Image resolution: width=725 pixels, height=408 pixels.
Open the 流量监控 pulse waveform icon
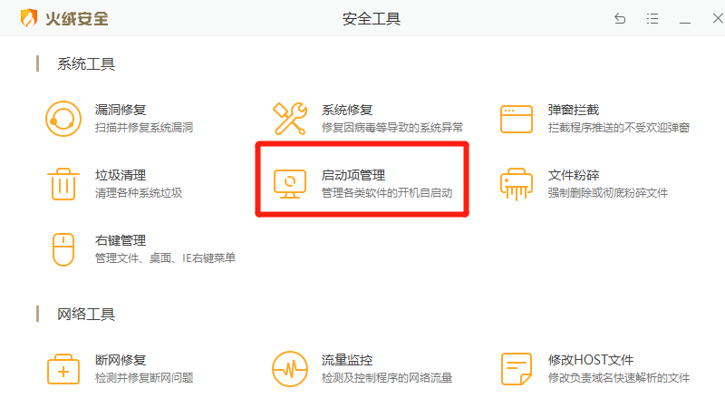pyautogui.click(x=290, y=369)
